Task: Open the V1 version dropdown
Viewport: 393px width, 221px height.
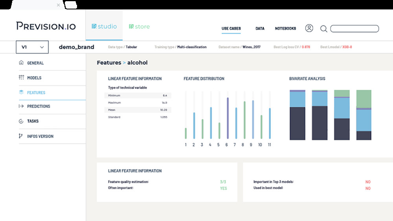Action: pos(32,47)
